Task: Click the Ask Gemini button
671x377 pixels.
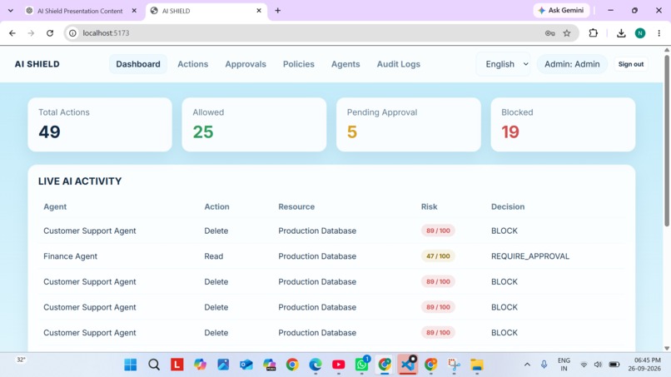Action: (561, 10)
